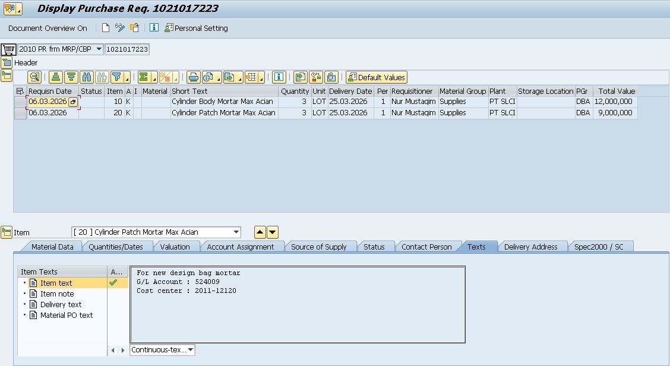Screen dimensions: 670x366
Task: Open the Delivery Address tab
Action: point(530,247)
